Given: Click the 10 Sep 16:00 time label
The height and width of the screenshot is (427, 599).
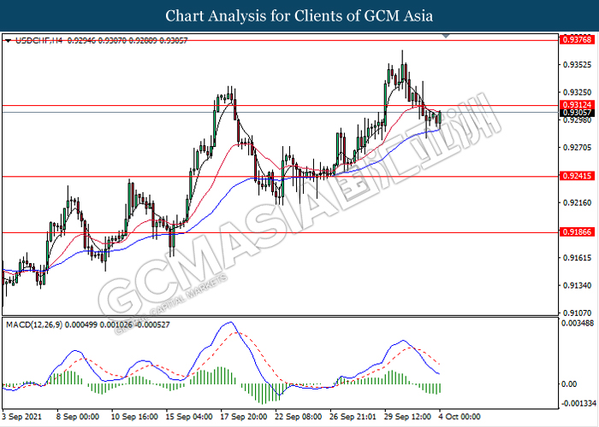Looking at the screenshot, I should 134,417.
